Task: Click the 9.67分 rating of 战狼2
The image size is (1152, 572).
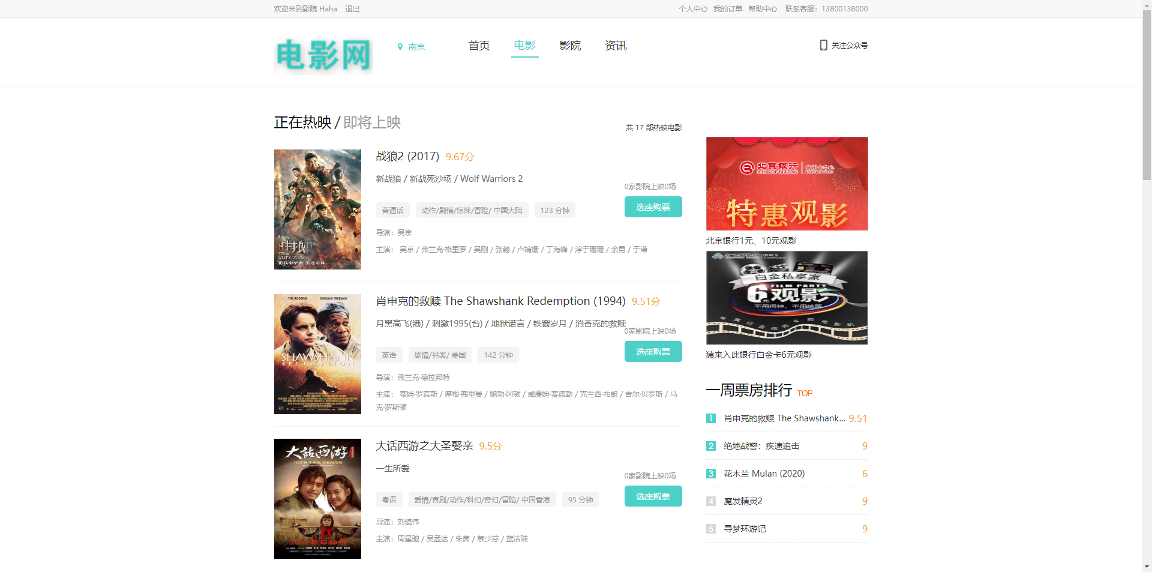Action: (460, 157)
